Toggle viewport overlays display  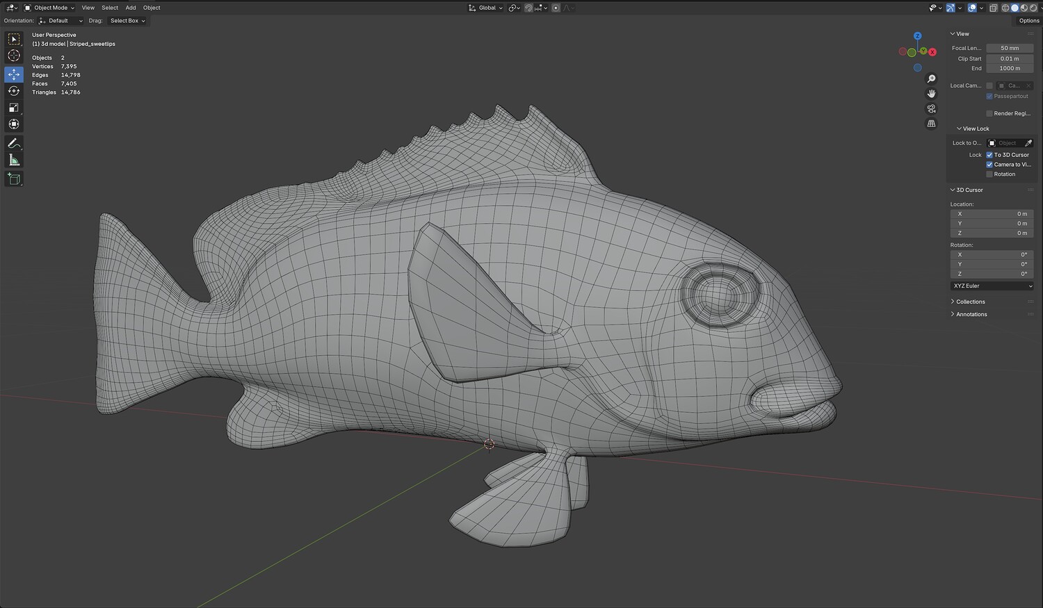(972, 8)
